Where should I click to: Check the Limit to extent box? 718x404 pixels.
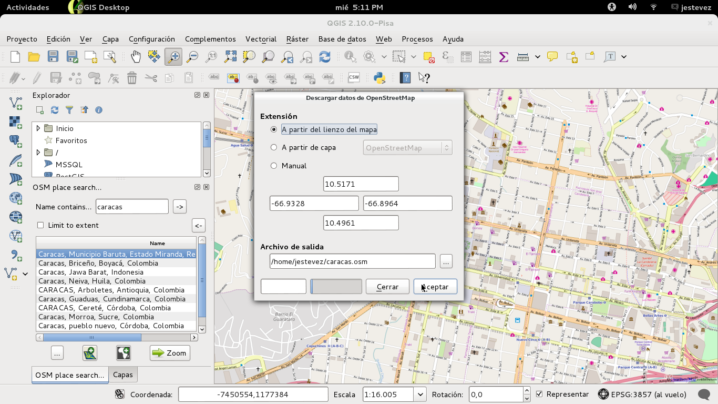pos(40,225)
